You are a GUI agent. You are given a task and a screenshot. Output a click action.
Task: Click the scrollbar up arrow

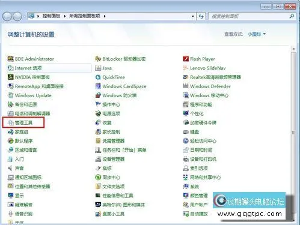tap(293, 49)
